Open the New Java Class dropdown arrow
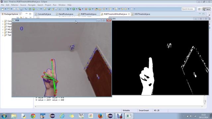 [x=93, y=9]
